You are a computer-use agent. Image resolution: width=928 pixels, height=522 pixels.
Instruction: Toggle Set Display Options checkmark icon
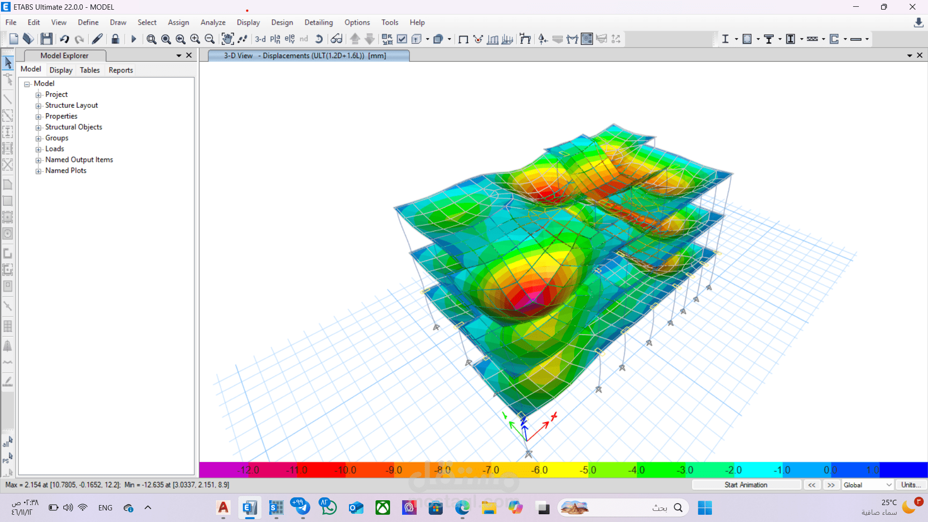402,39
